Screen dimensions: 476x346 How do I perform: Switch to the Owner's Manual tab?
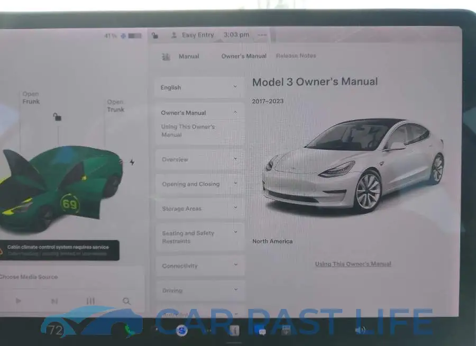click(x=244, y=56)
